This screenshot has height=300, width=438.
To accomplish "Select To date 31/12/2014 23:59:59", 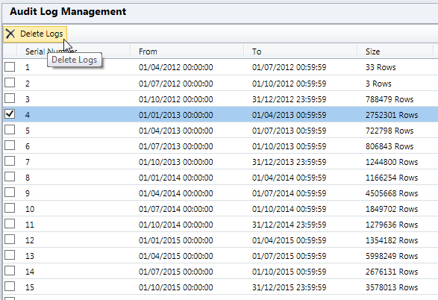I will coord(289,225).
